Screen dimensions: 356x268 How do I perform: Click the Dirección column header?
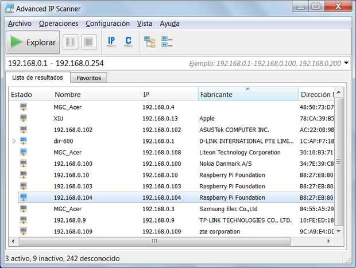316,94
